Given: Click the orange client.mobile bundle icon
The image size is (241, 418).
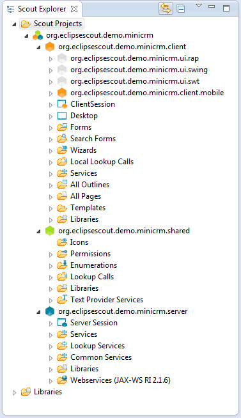Looking at the screenshot, I should 62,93.
